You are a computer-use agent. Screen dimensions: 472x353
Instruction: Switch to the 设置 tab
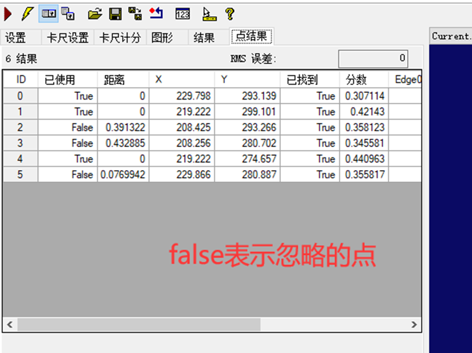(x=21, y=37)
